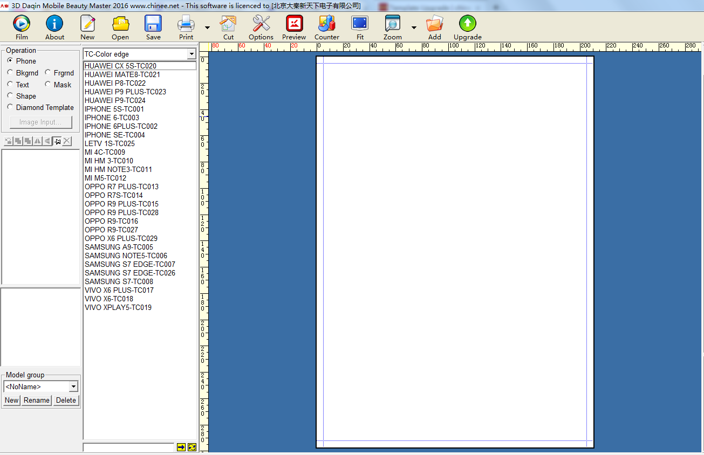Select MI 4C-TC009 model
The image size is (704, 455).
[140, 152]
